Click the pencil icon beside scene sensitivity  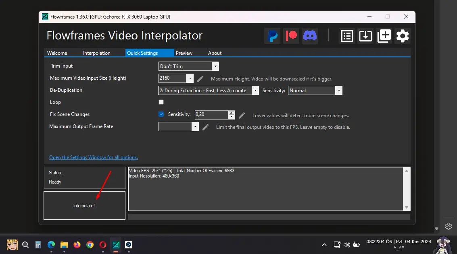[x=242, y=115]
